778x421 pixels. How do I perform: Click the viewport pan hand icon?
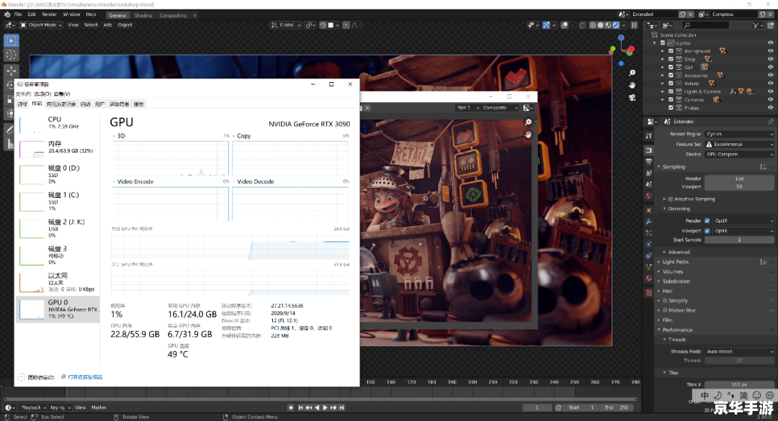coord(632,86)
